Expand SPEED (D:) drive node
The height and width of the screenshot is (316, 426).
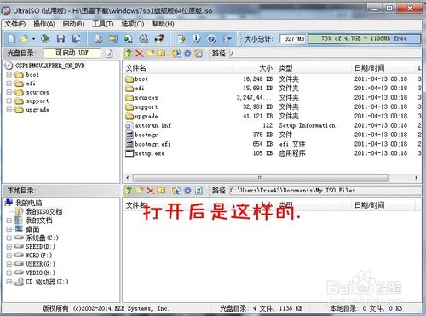9,247
